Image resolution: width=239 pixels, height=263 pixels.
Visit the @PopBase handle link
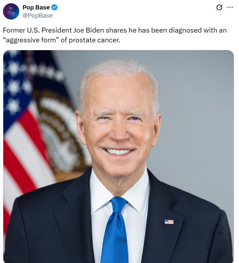click(38, 16)
